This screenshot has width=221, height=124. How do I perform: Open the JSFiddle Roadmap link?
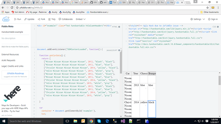pos(15,73)
